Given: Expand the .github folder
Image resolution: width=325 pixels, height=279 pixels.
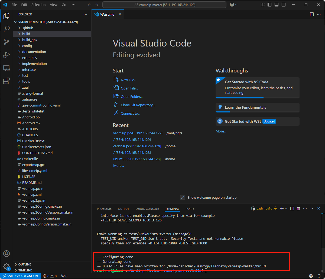Looking at the screenshot, I should pyautogui.click(x=52, y=28).
